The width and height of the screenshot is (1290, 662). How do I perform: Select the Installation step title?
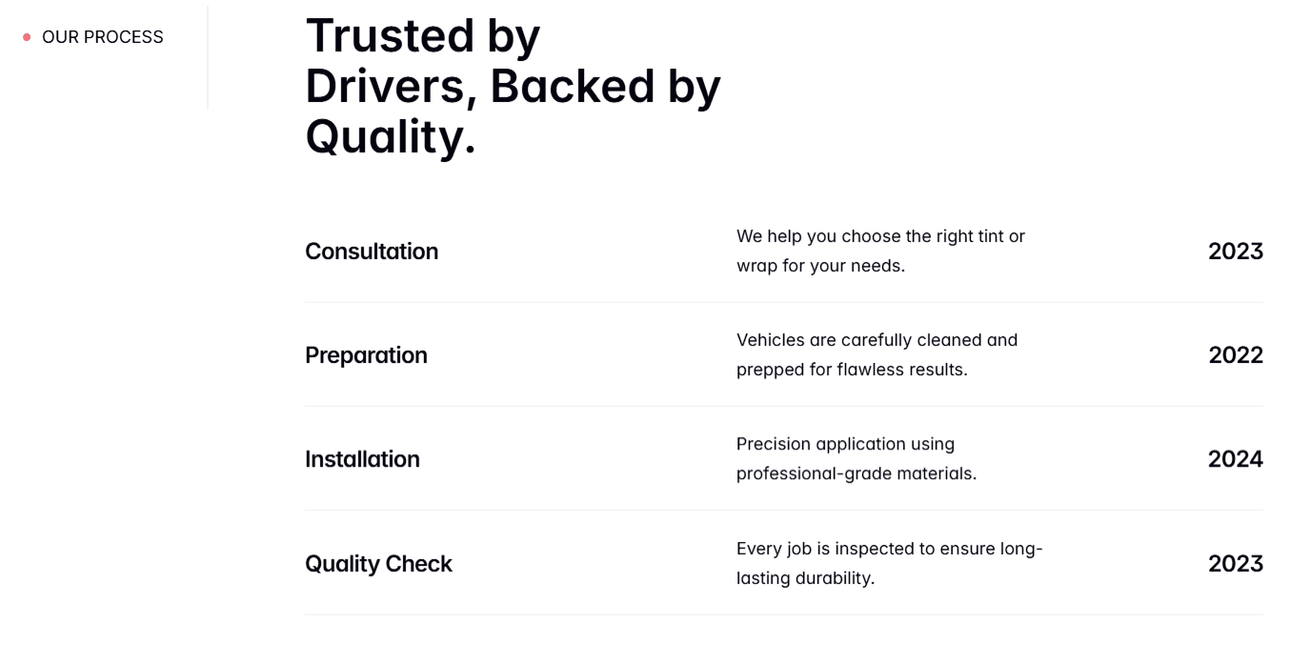[x=362, y=459]
